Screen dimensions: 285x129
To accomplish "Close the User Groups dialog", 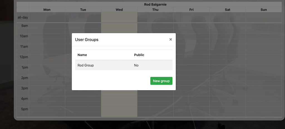I will coord(171,39).
